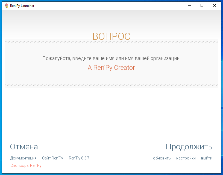Screen dimensions: 223x175
Task: Open the Спонсоры Ren'Py link
Action: [x=26, y=165]
